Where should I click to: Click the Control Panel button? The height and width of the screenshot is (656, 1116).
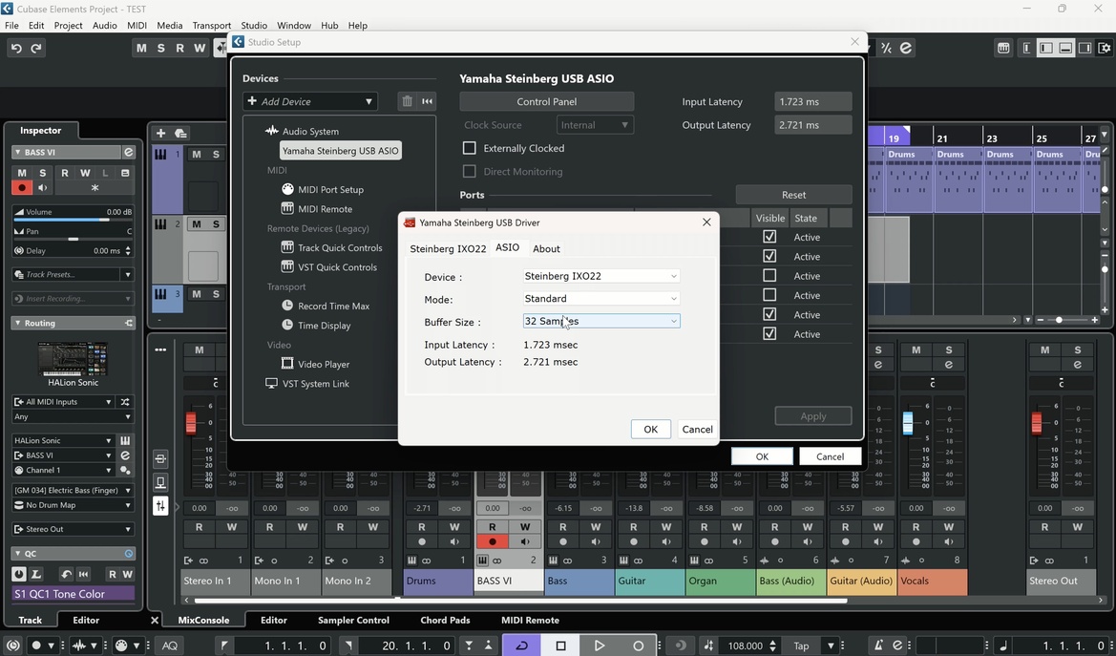tap(547, 101)
